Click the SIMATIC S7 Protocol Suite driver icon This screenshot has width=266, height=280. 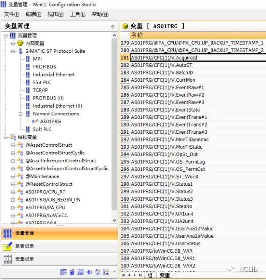pos(21,51)
